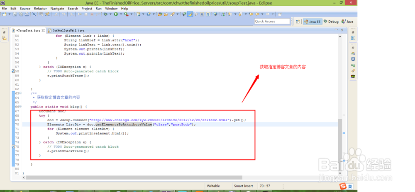Restore the left side view stack

coord(4,32)
